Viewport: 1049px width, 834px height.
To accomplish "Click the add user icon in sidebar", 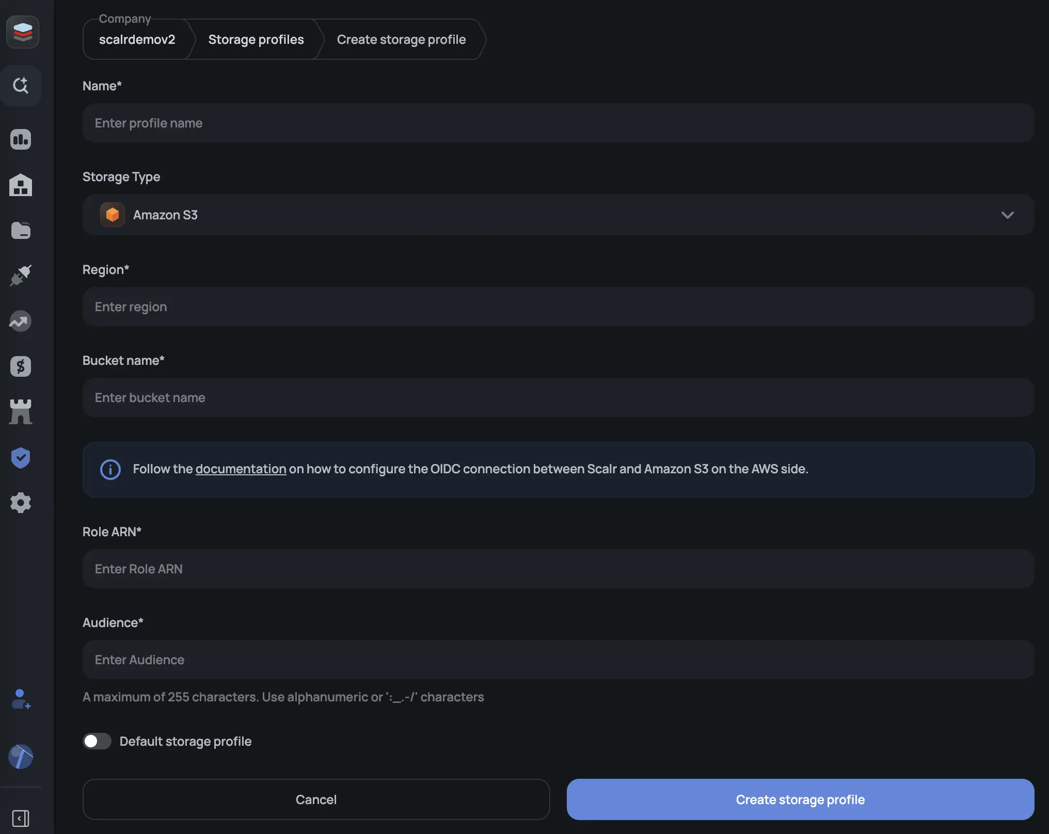I will pyautogui.click(x=21, y=699).
